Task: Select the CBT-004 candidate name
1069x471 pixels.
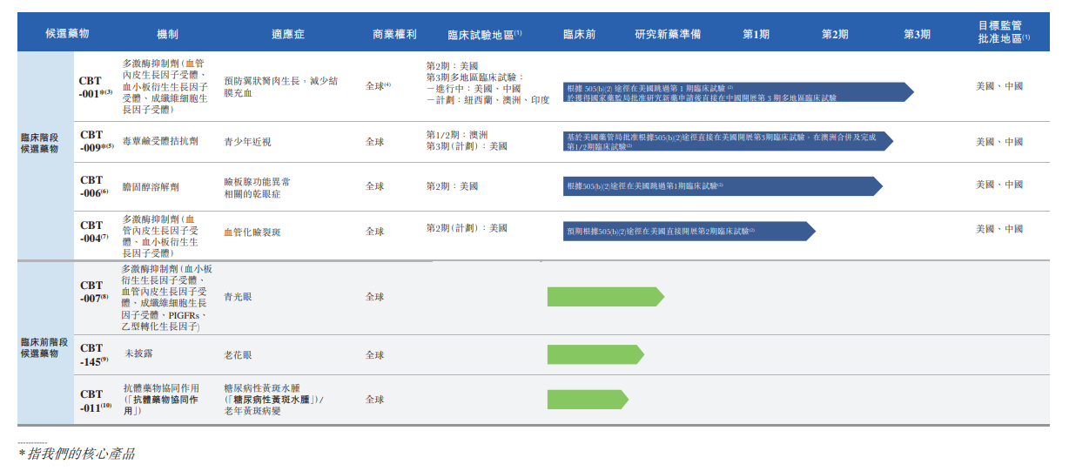Action: (94, 231)
